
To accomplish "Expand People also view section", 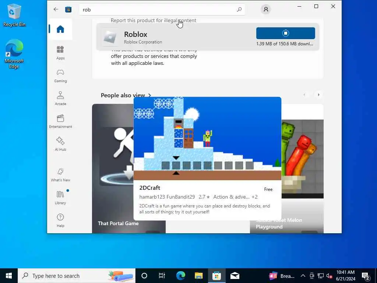I will (126, 95).
